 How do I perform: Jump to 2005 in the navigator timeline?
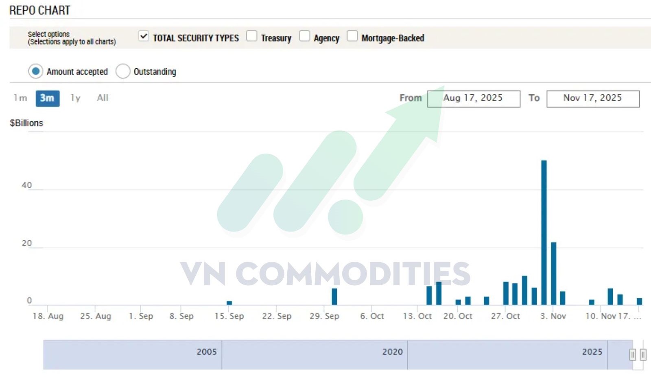click(x=207, y=352)
